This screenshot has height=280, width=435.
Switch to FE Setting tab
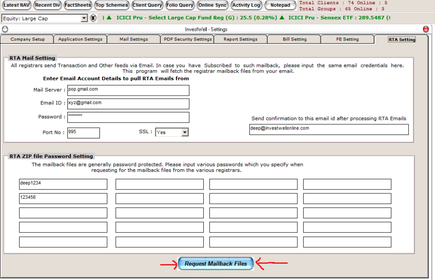pos(347,39)
